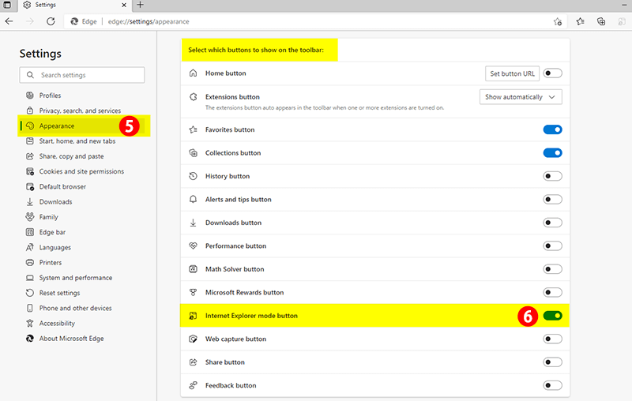Image resolution: width=632 pixels, height=401 pixels.
Task: Enable the Alerts and tips button toggle
Action: coord(552,199)
